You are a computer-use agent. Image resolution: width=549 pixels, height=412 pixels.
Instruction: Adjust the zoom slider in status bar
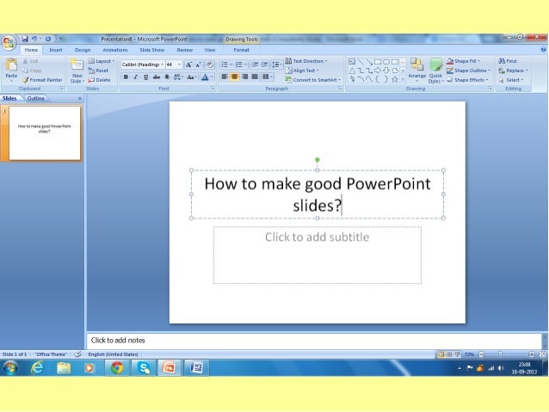click(500, 354)
